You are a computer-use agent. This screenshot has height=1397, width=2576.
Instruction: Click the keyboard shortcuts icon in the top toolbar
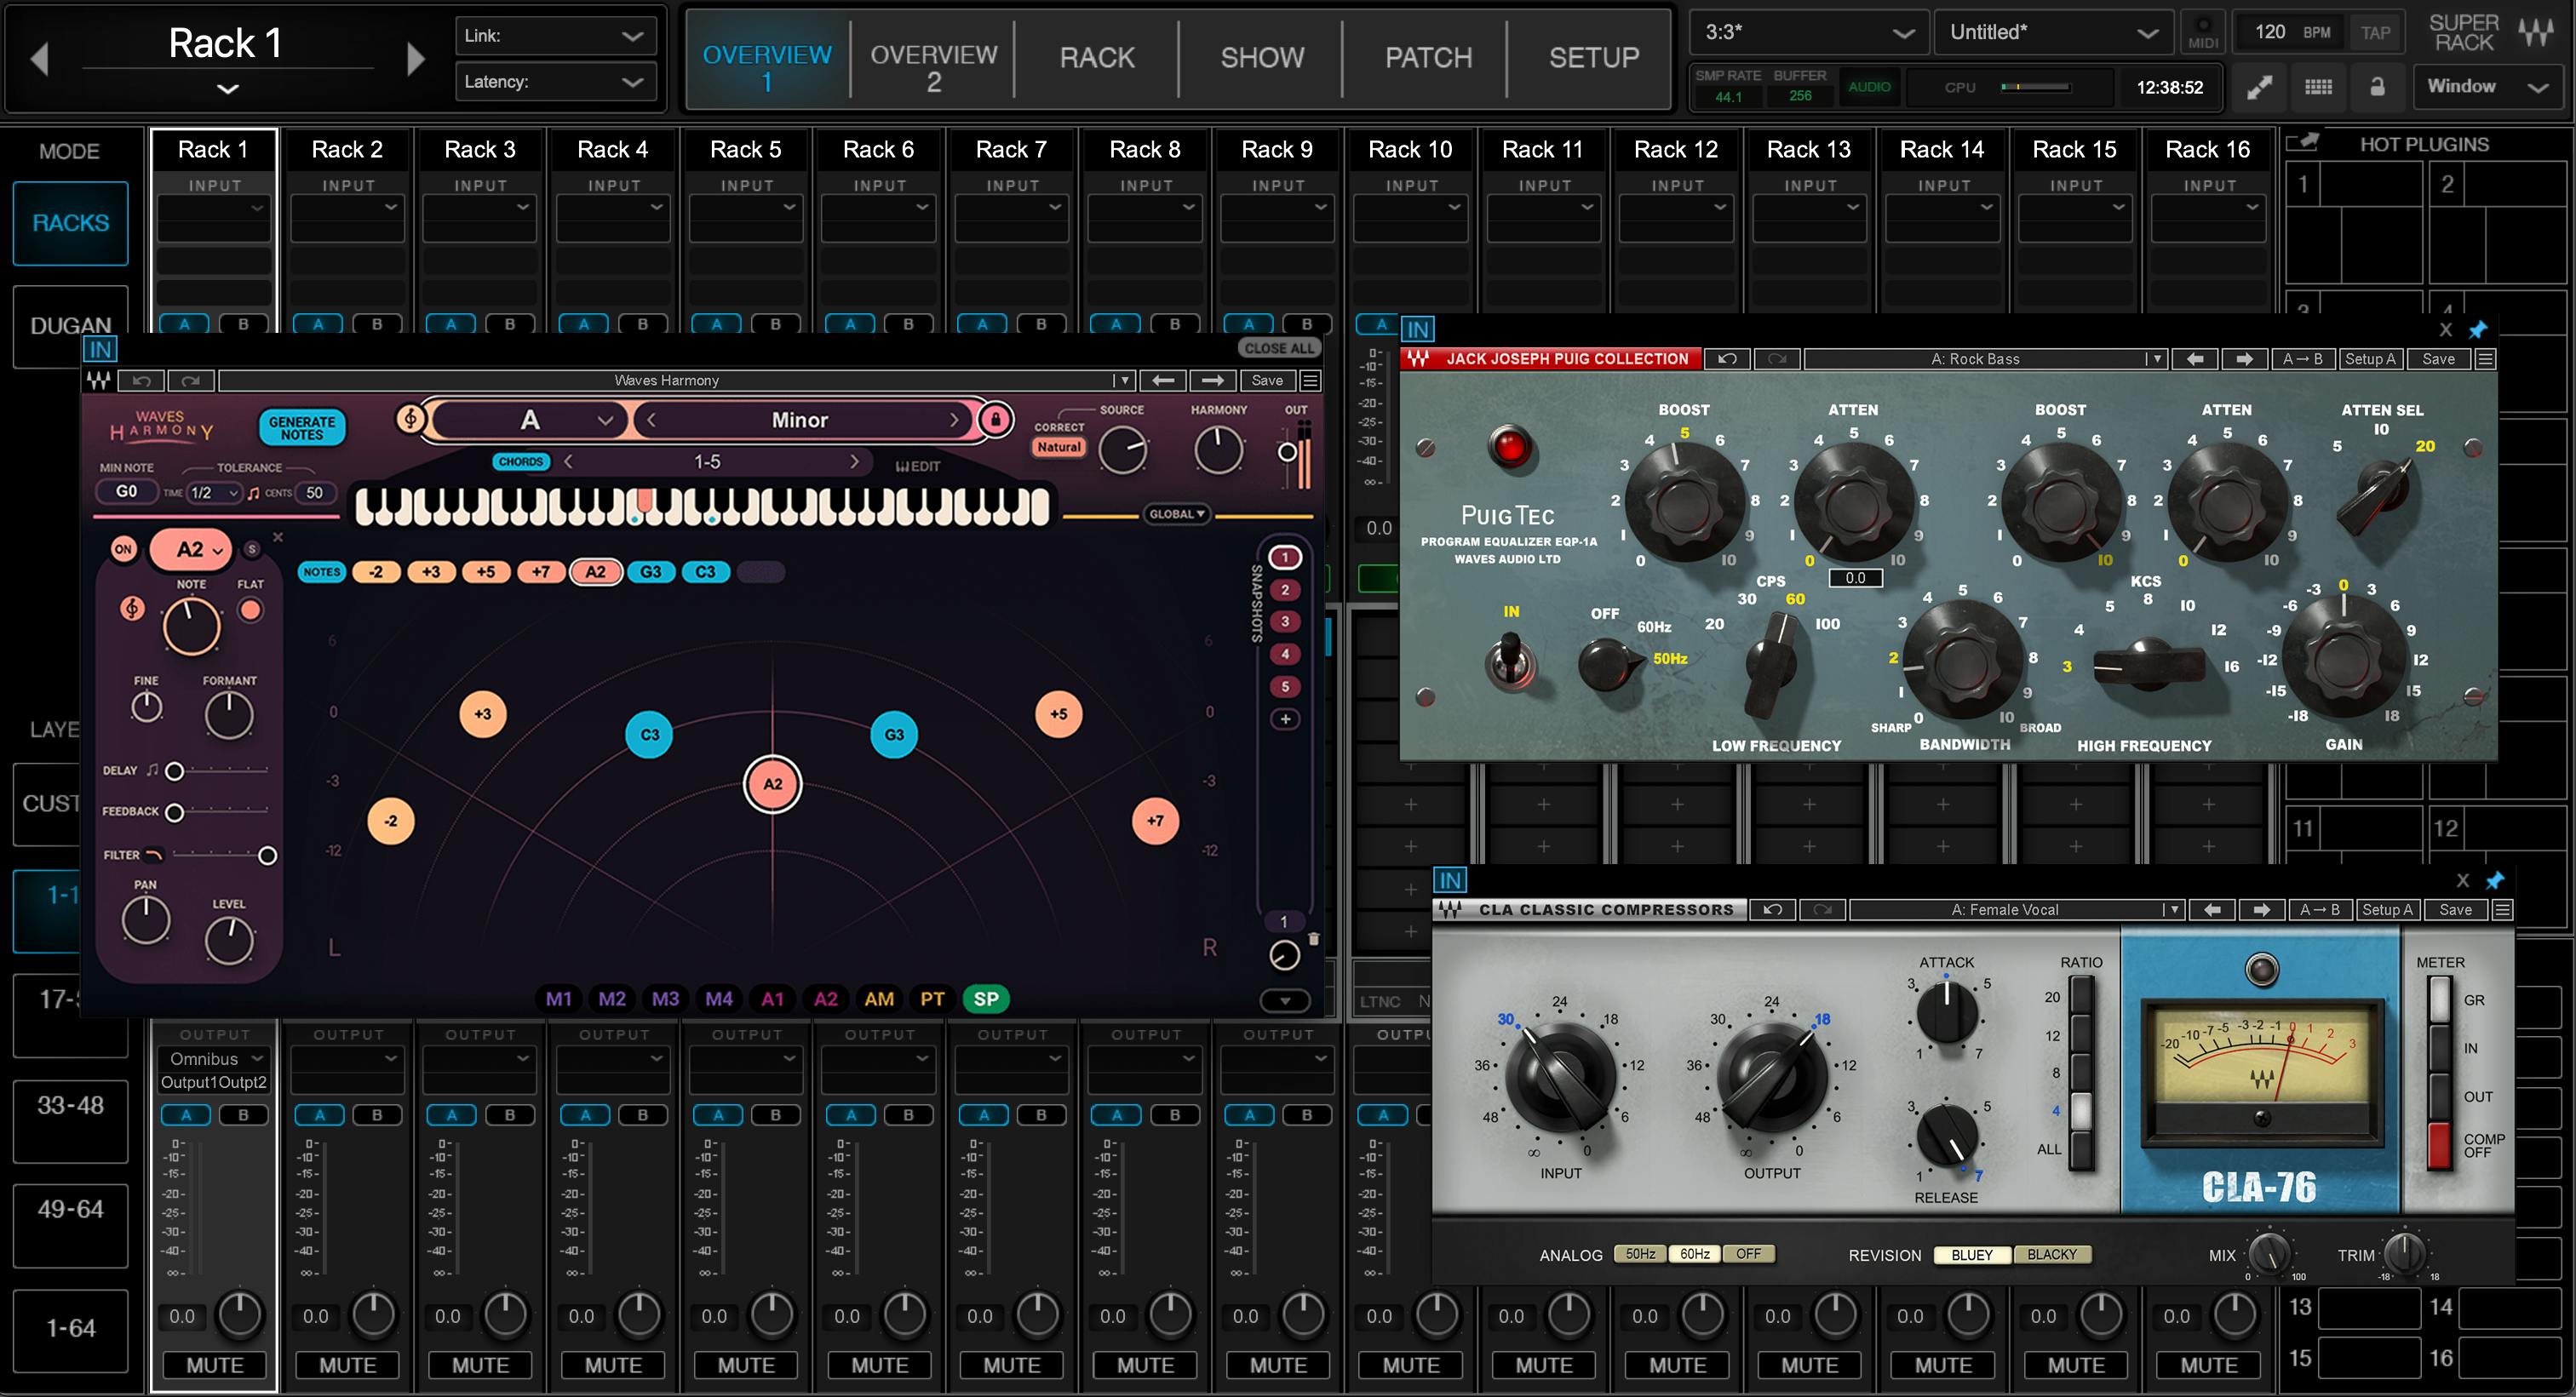tap(2320, 87)
